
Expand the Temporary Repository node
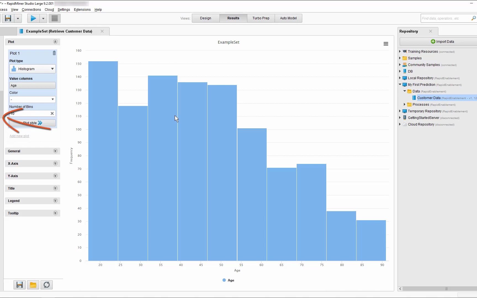pyautogui.click(x=400, y=111)
